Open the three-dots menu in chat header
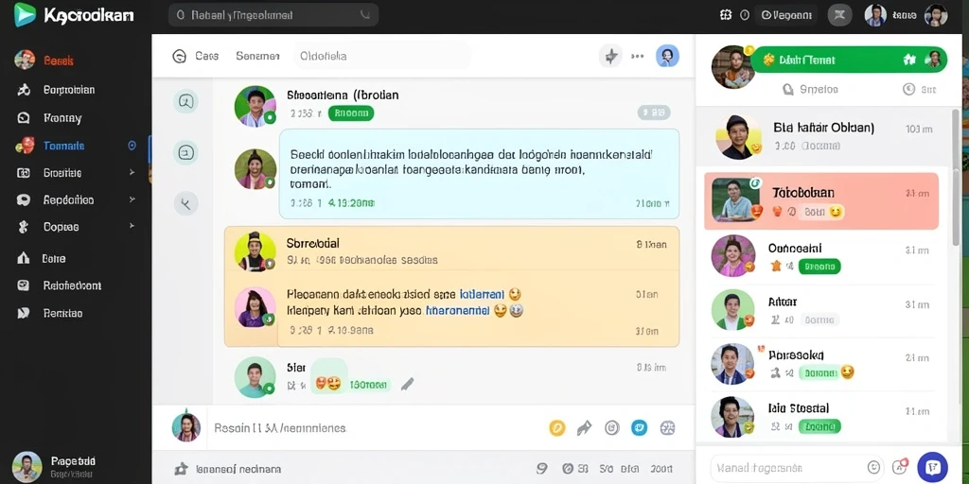Viewport: 969px width, 484px height. [637, 56]
